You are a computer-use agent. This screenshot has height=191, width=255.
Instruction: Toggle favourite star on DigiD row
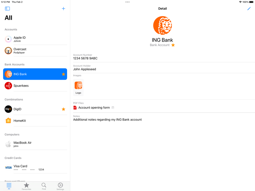click(63, 109)
